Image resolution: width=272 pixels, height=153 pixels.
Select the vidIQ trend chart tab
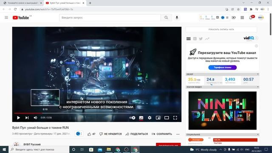(x=207, y=39)
